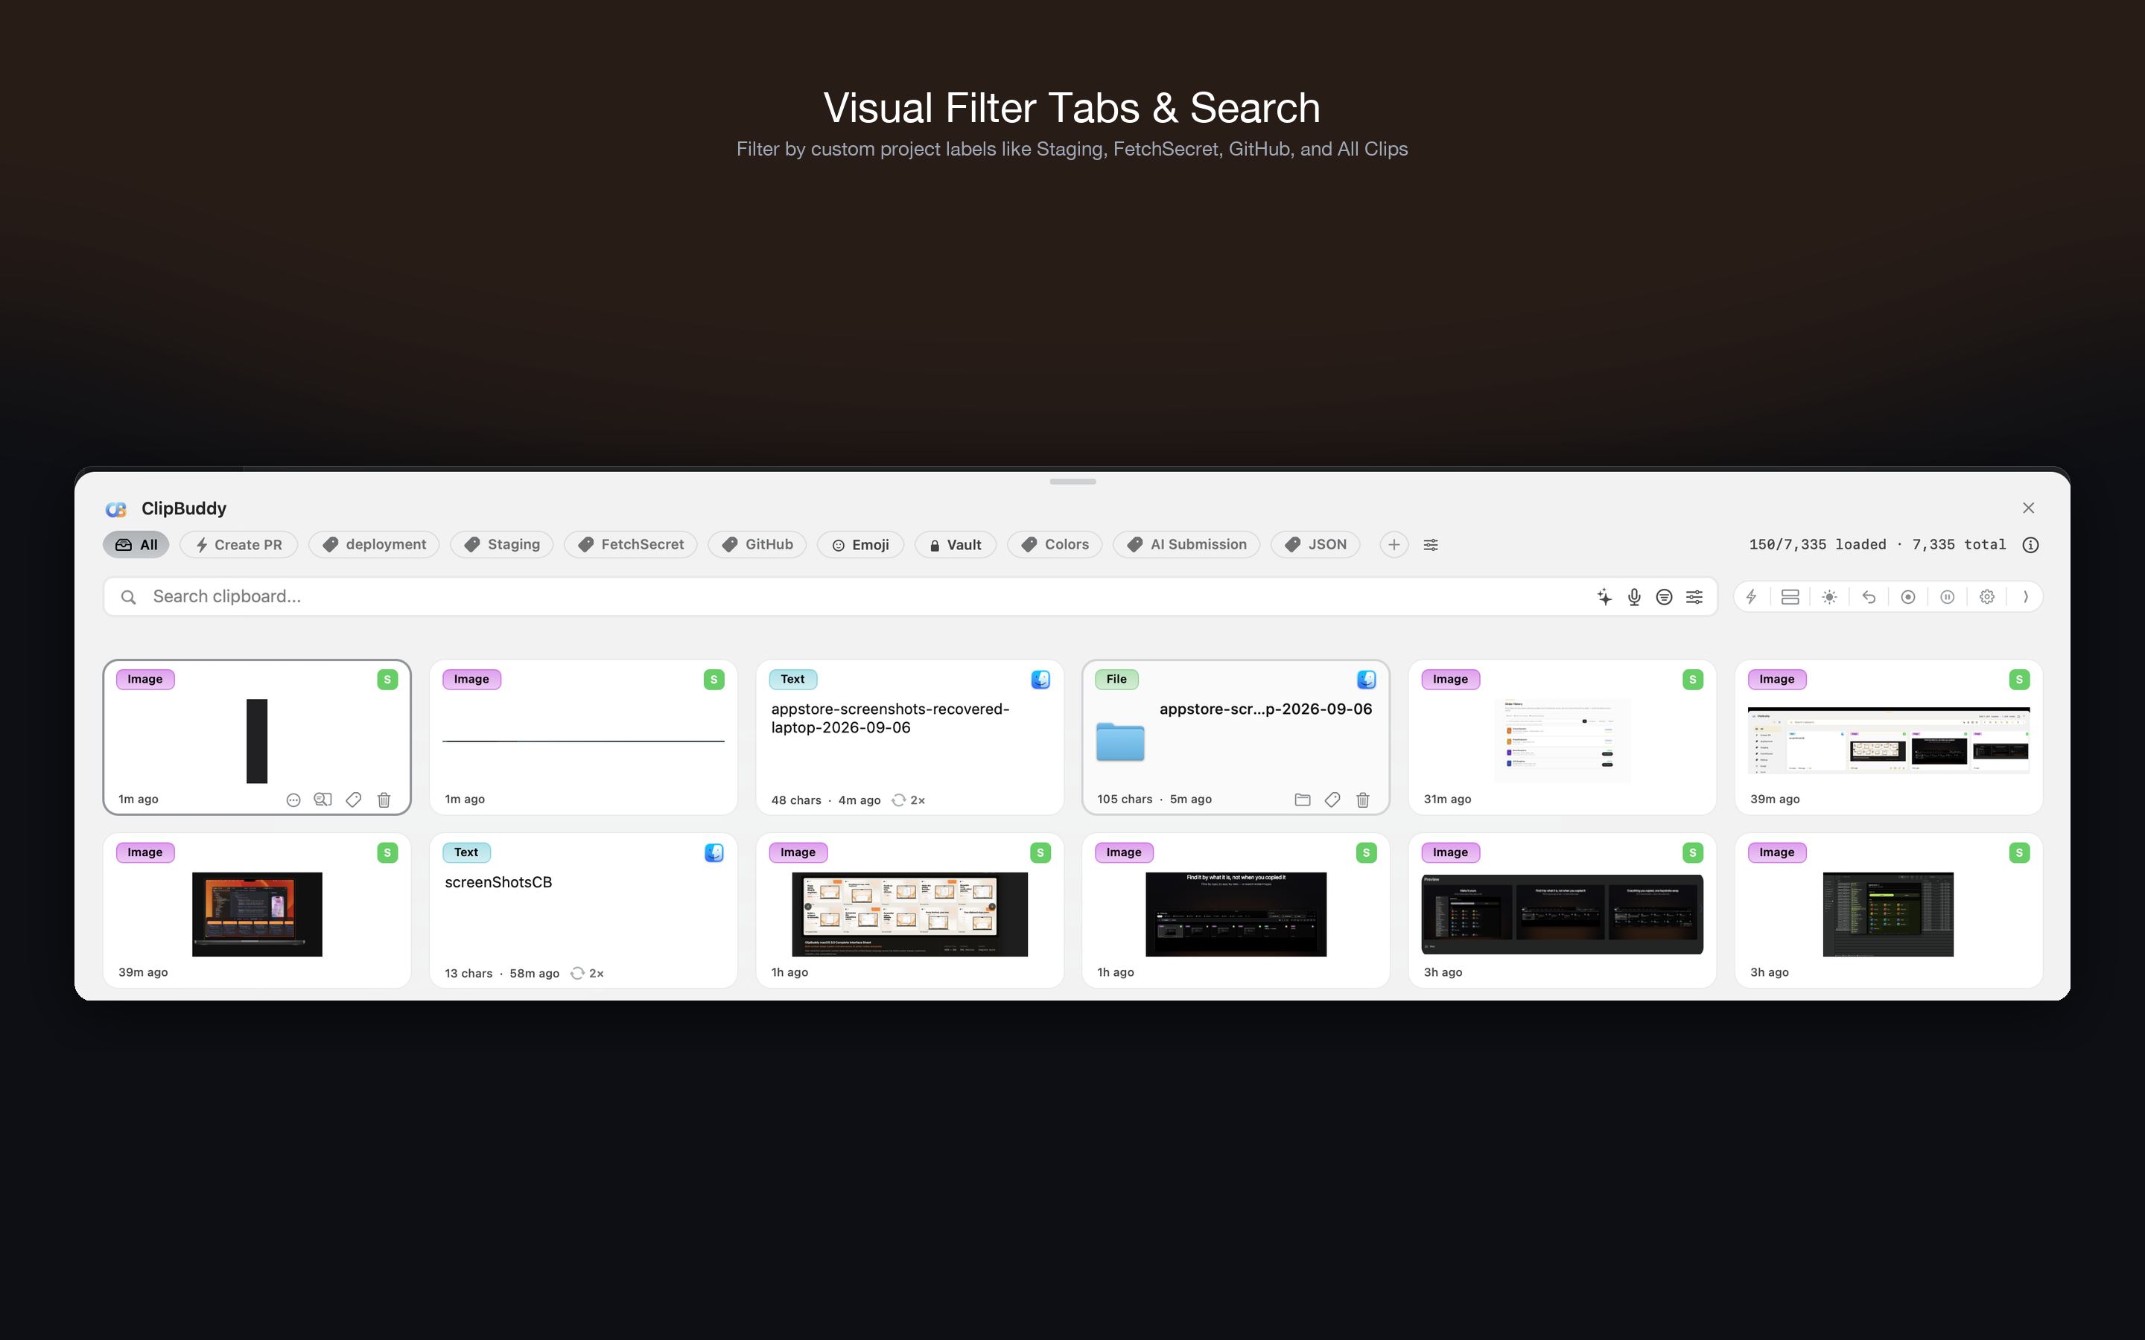
Task: Click the AI sparkle search icon
Action: (1604, 597)
